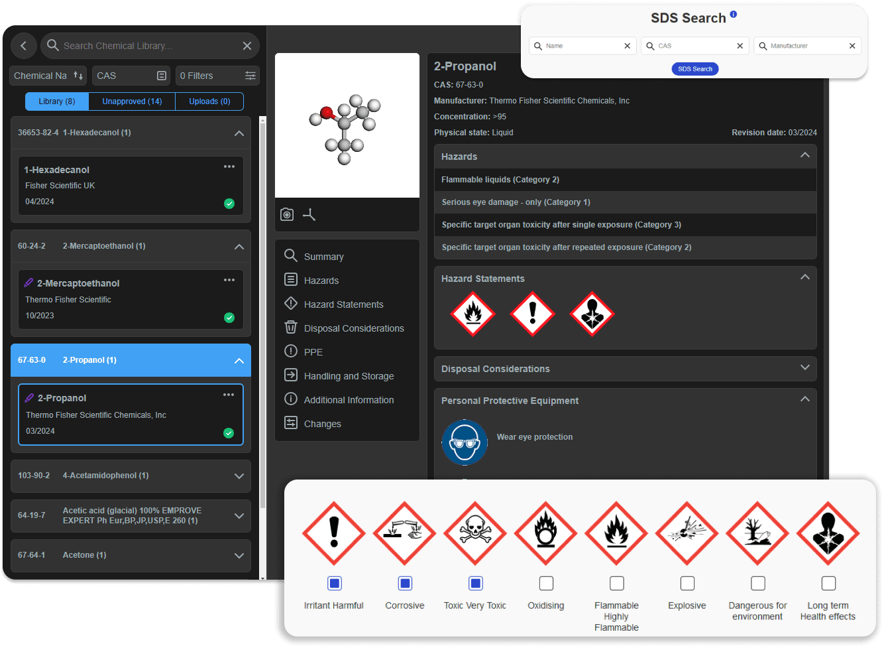Switch to the Unapproved (14) tab

click(x=132, y=101)
